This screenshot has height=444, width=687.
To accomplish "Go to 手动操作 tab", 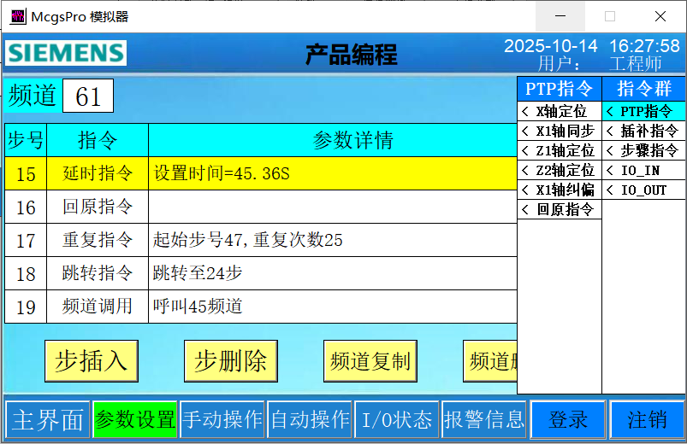I will (x=222, y=419).
